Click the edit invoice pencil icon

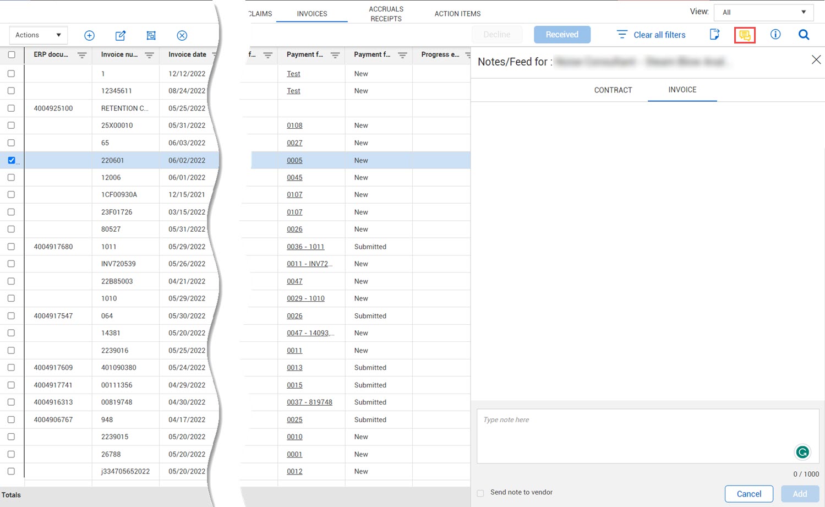pyautogui.click(x=120, y=36)
